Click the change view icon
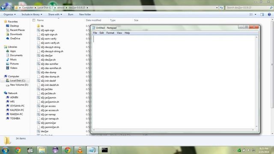Viewport: 274px width, 154px height. pos(251,15)
